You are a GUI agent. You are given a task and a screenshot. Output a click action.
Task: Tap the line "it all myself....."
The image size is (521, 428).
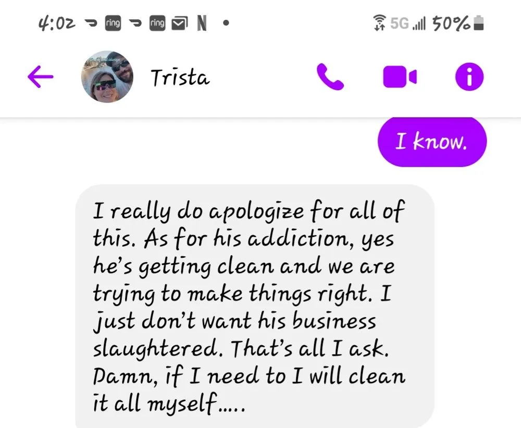click(169, 403)
